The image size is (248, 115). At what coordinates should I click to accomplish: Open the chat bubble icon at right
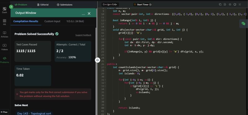[x=243, y=24]
